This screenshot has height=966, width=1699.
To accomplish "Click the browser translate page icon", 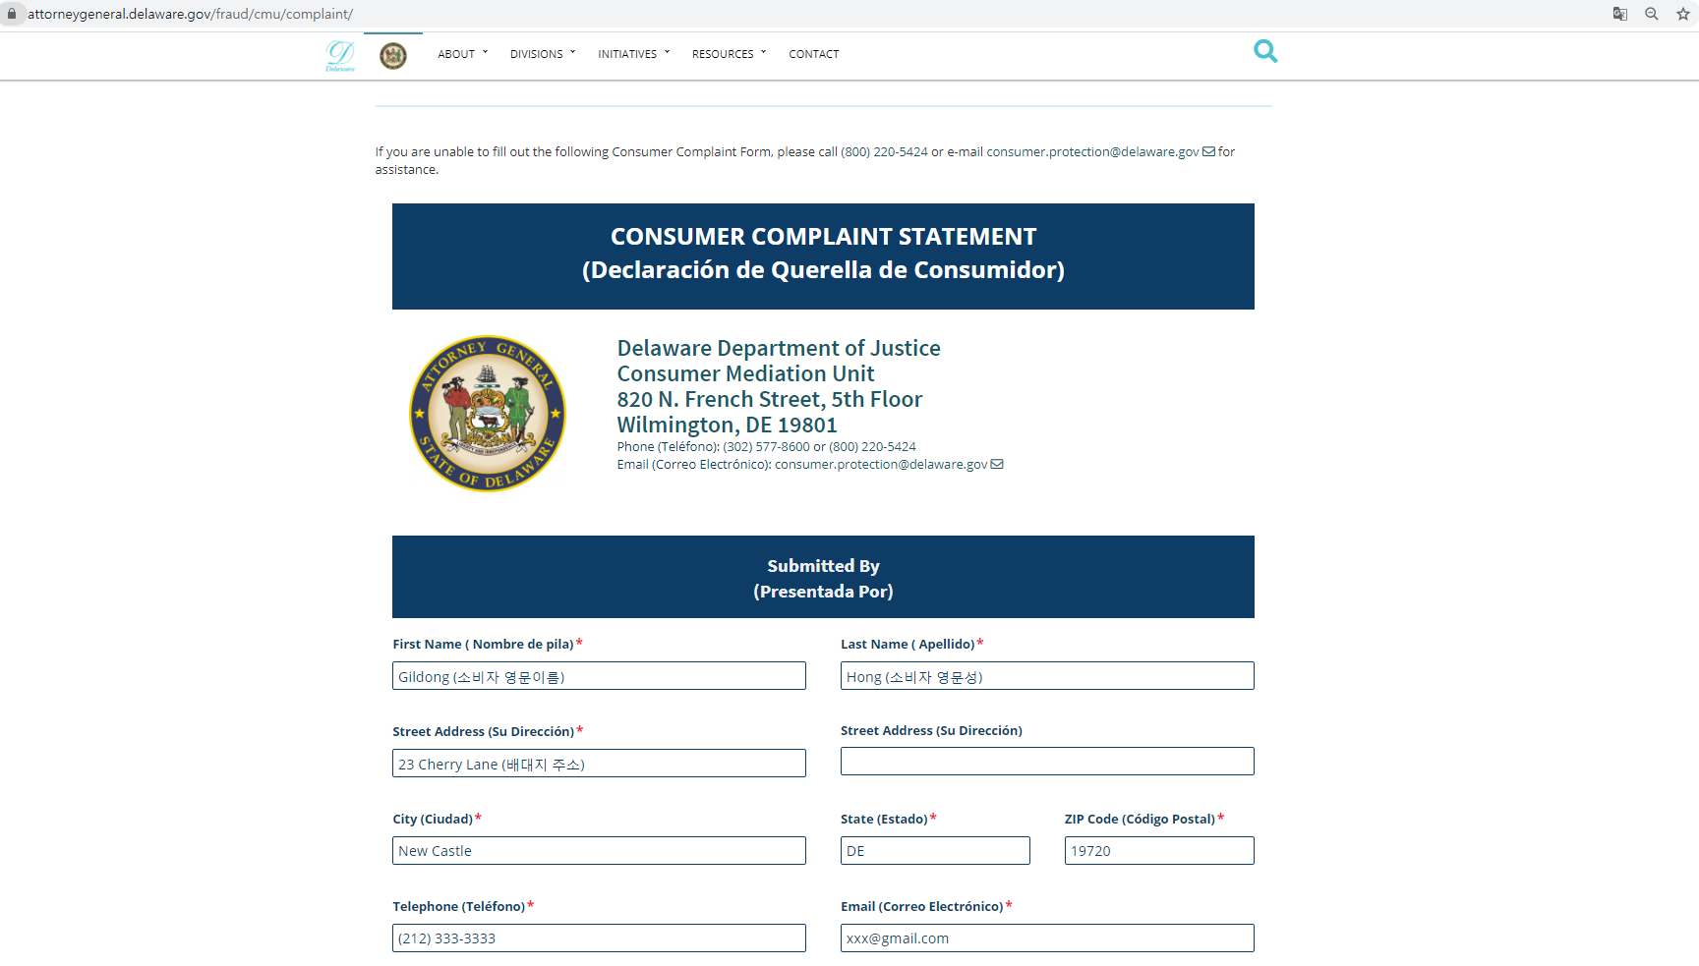I will click(1620, 14).
